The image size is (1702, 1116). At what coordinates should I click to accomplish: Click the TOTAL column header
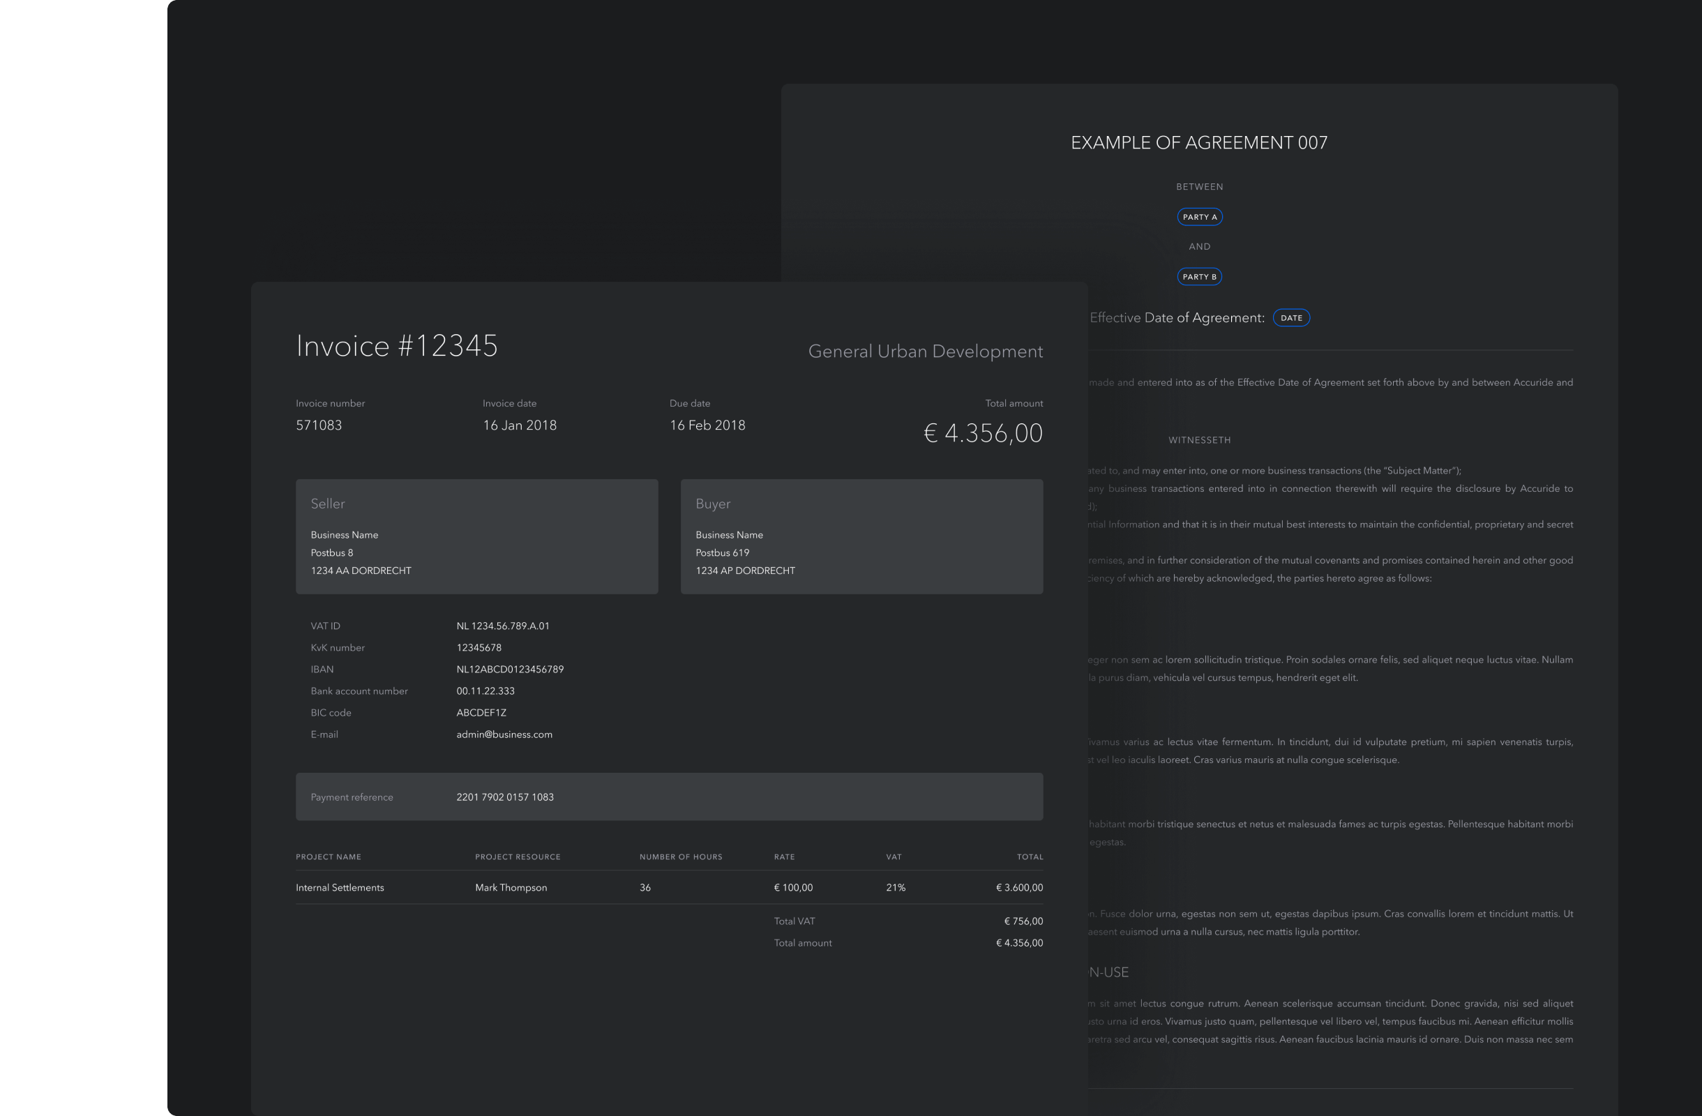point(1030,857)
